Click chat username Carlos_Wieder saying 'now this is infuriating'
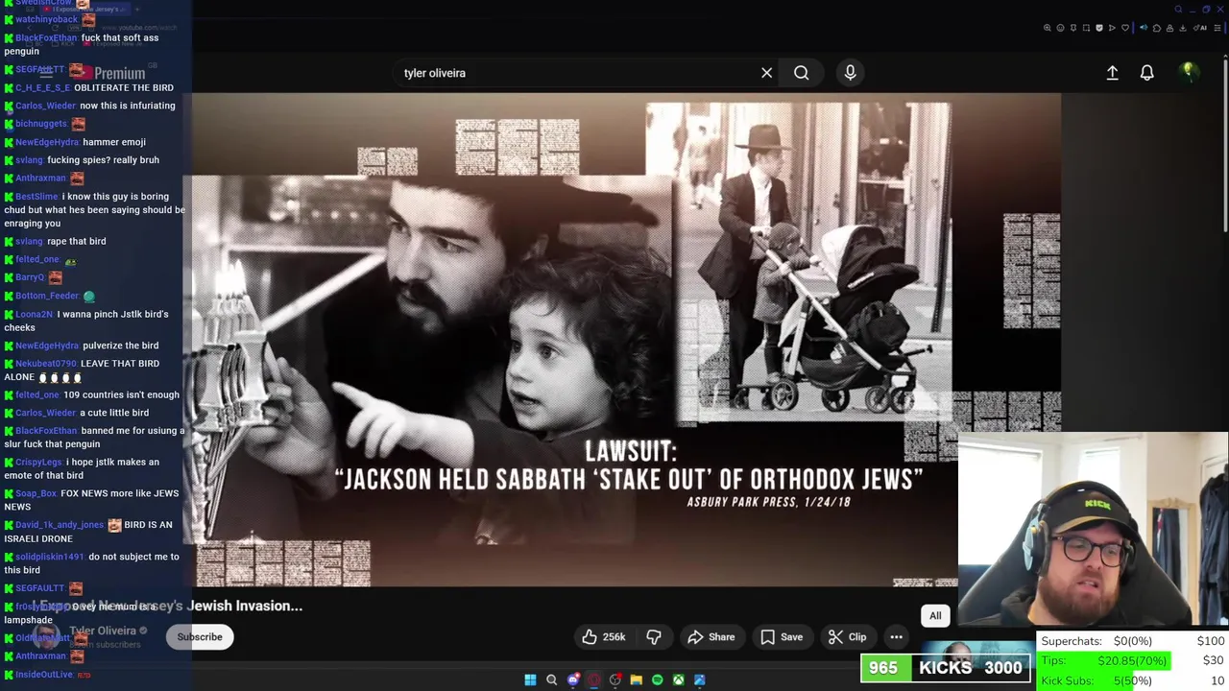The height and width of the screenshot is (691, 1229). (x=45, y=106)
